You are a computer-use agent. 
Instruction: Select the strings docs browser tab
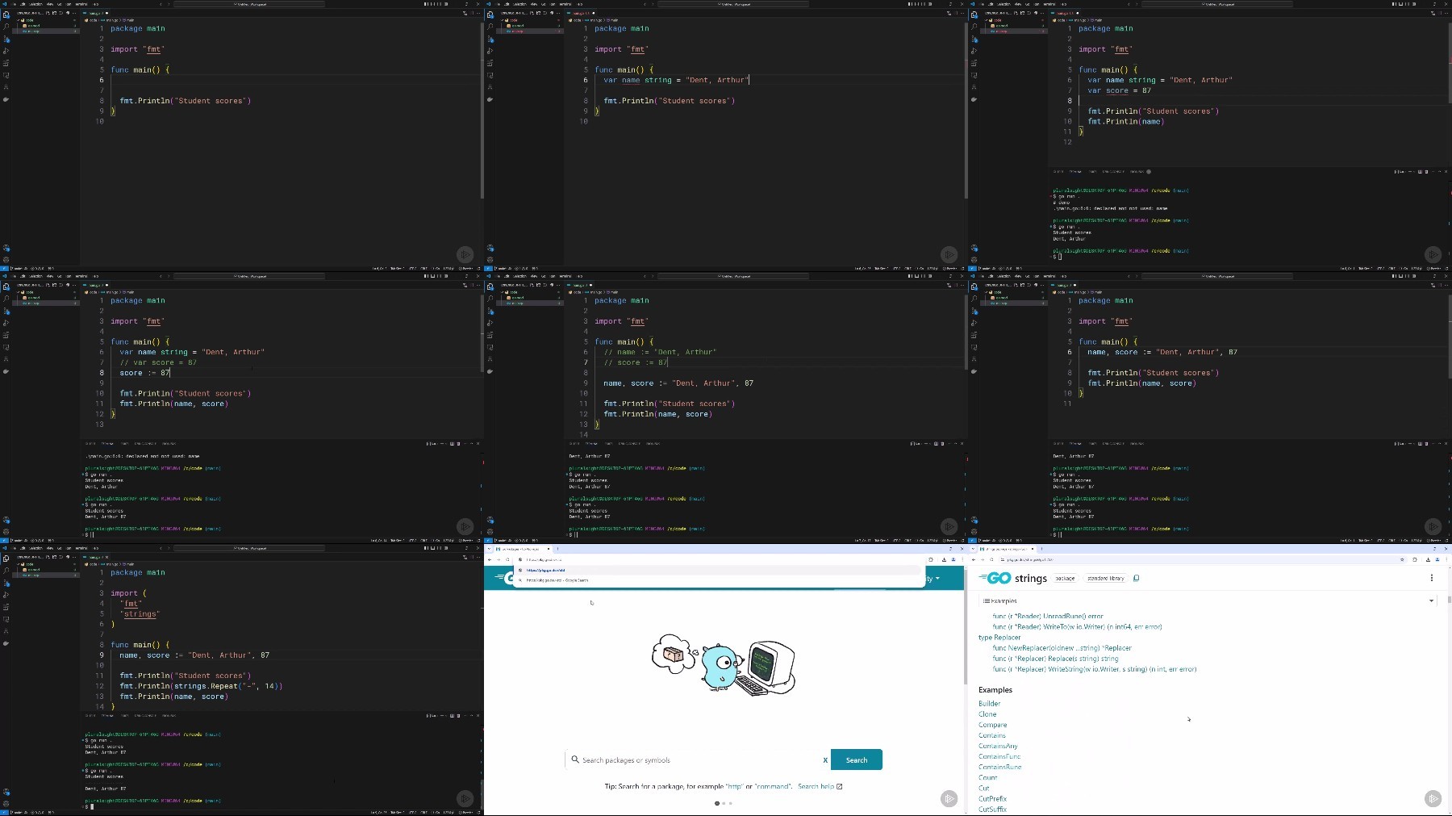click(1007, 549)
